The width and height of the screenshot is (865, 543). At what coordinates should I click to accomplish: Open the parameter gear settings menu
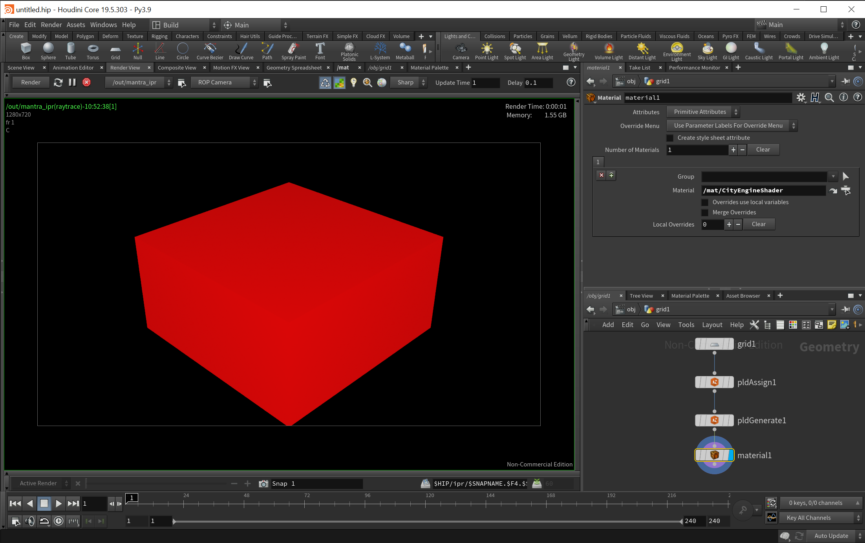[x=801, y=97]
